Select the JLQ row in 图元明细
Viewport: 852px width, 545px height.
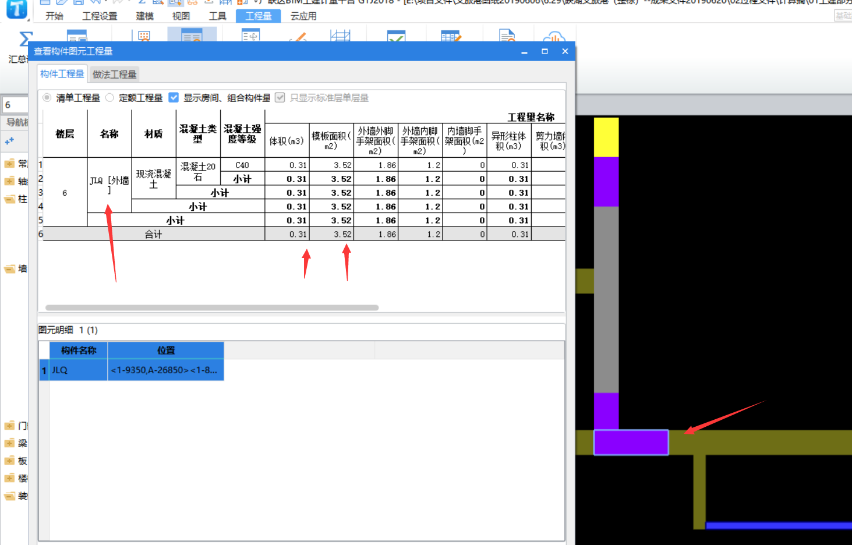(132, 370)
